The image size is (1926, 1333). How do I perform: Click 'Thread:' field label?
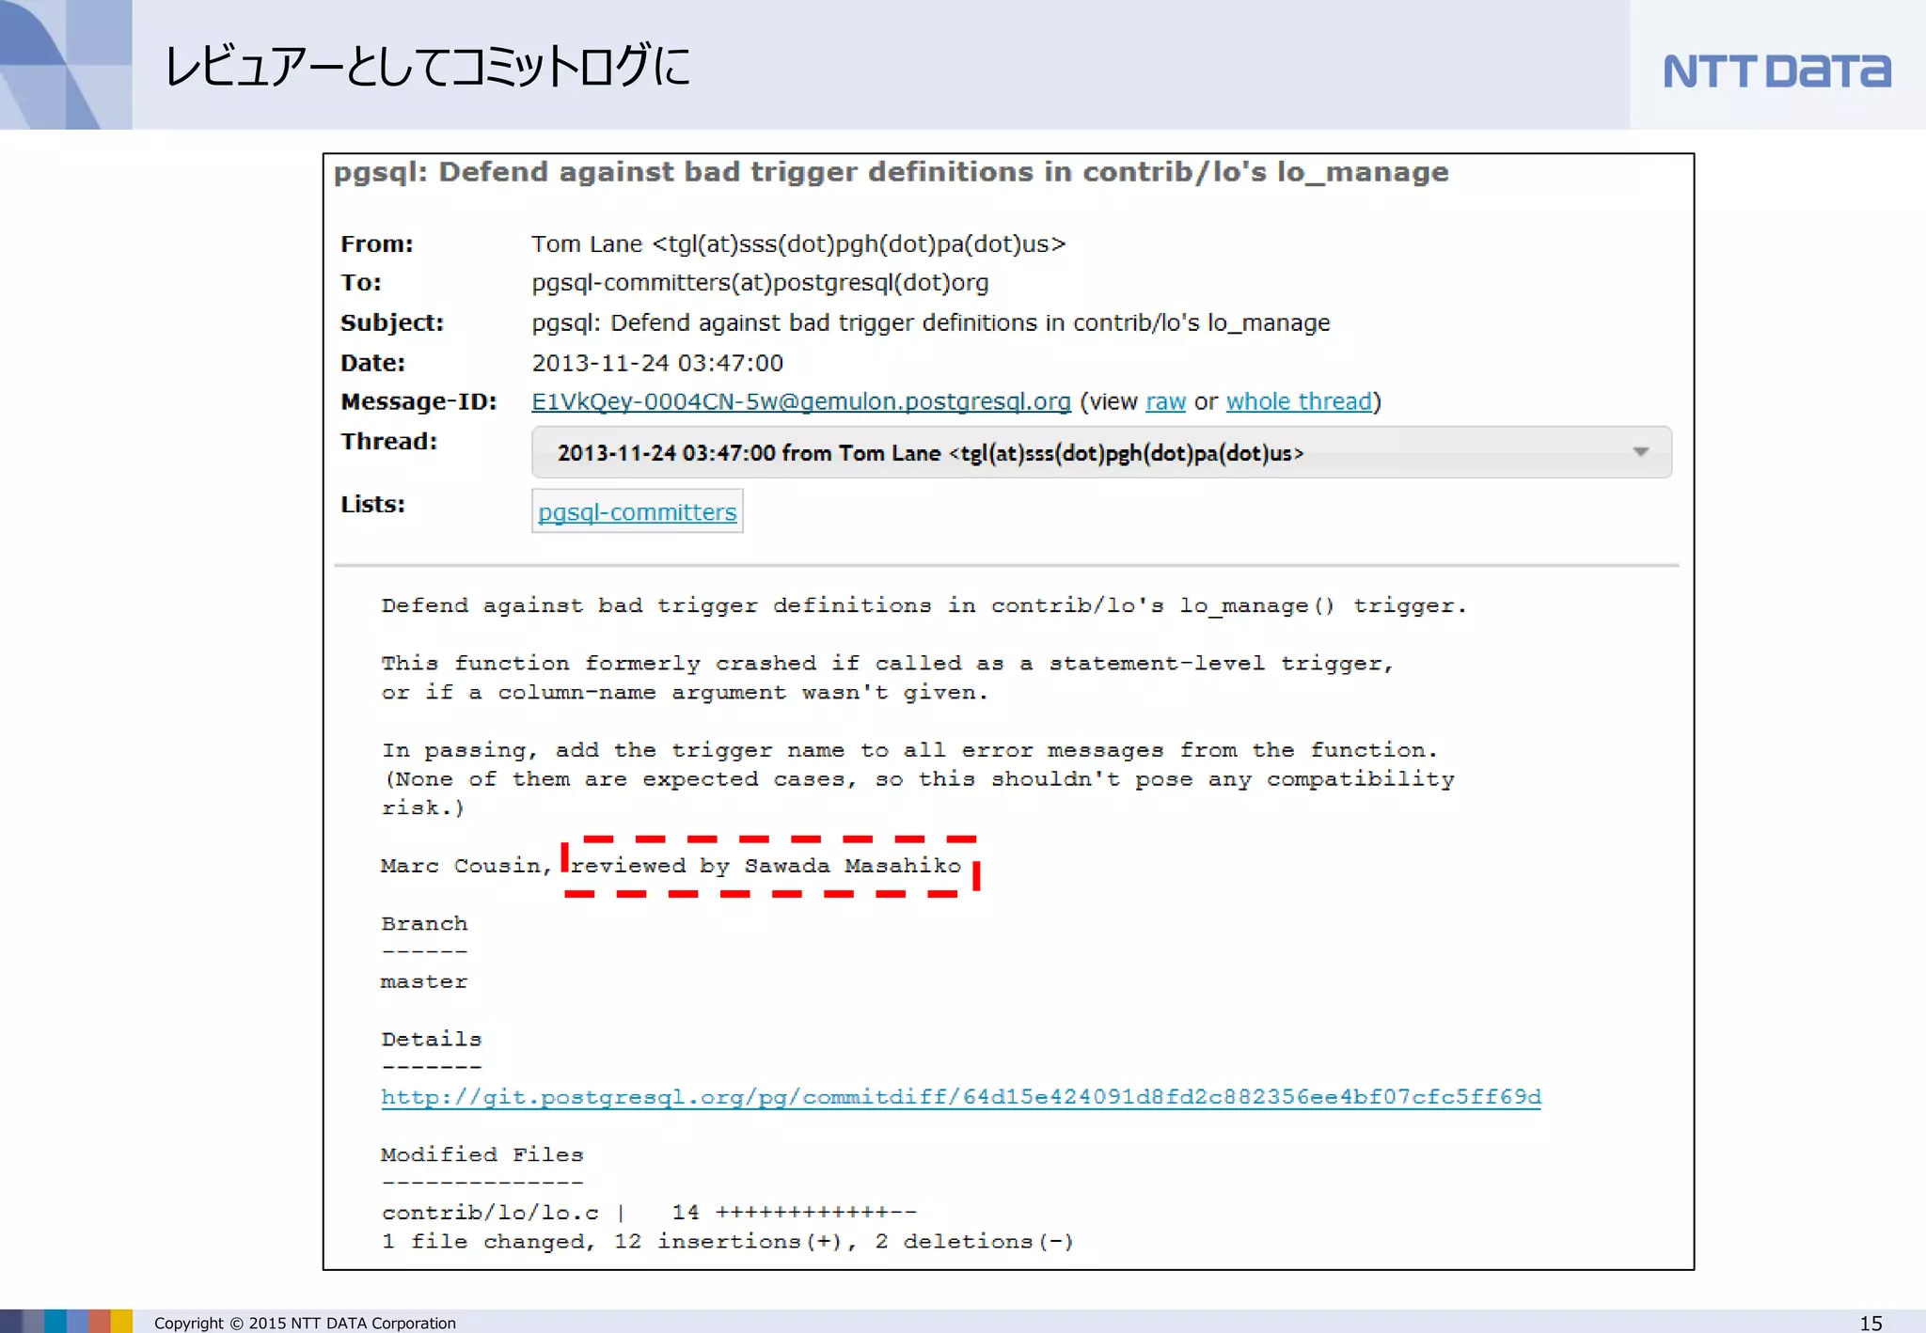[x=388, y=442]
